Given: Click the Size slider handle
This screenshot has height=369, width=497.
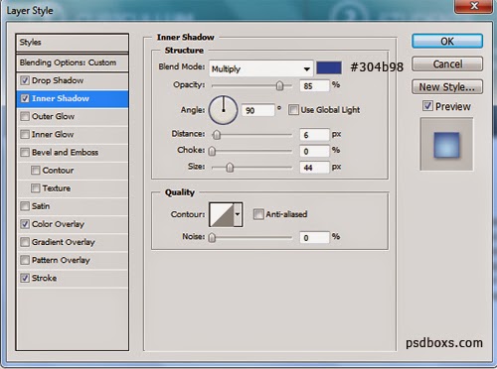Looking at the screenshot, I should tap(230, 168).
